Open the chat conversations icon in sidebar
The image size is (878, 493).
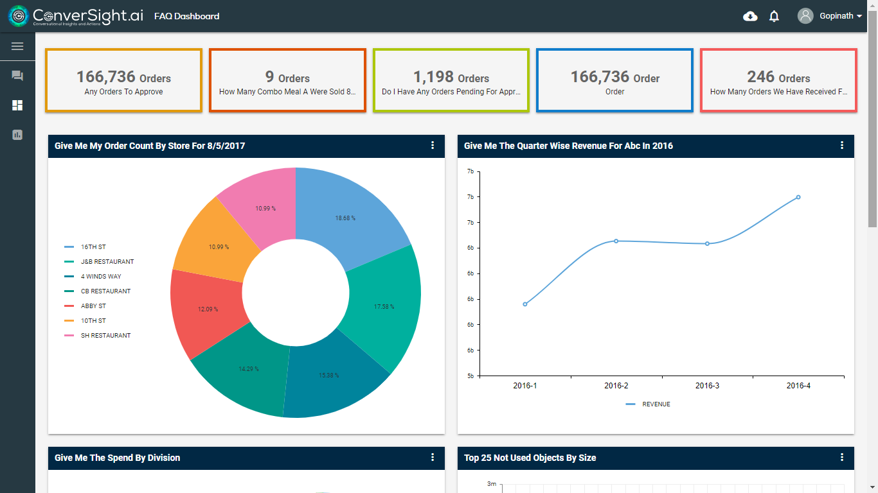click(x=17, y=75)
